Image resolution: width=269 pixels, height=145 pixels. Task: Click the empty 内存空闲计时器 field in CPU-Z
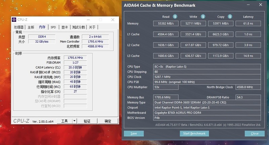(75, 96)
